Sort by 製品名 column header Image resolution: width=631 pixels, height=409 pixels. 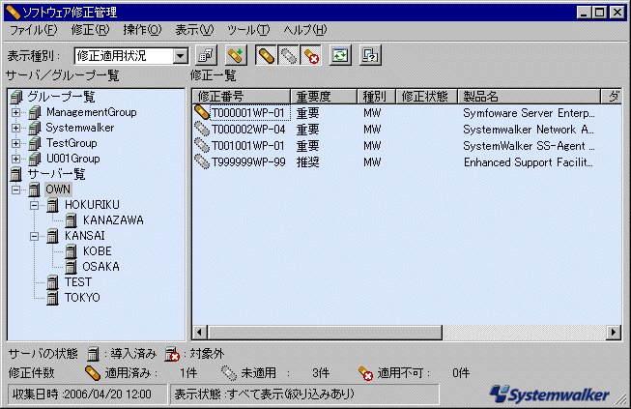529,97
